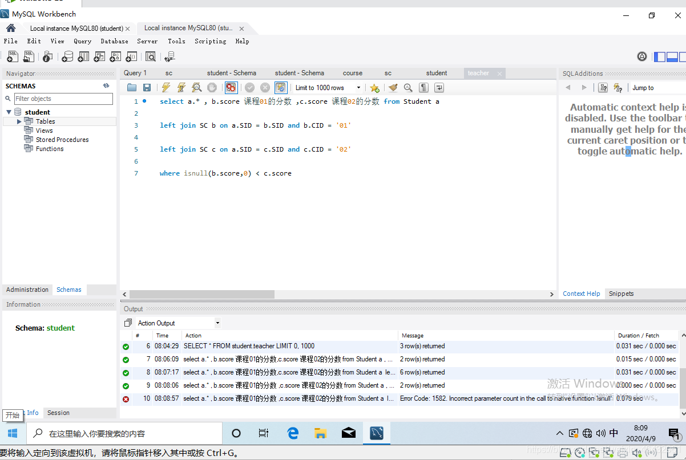Toggle automatic context help

pyautogui.click(x=618, y=88)
